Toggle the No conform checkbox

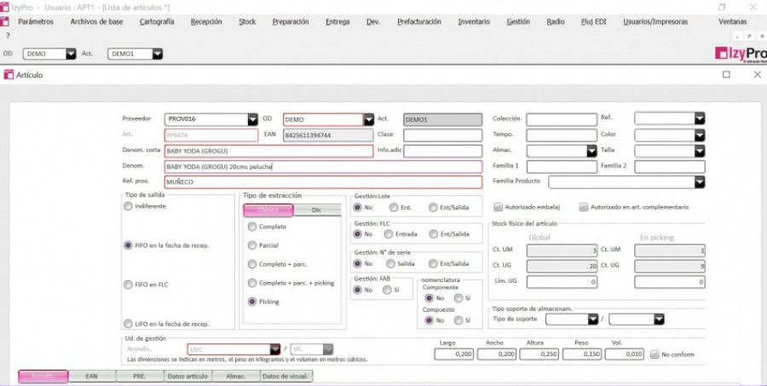click(x=655, y=354)
